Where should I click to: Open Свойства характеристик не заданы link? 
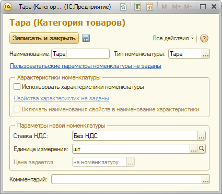[62, 98]
